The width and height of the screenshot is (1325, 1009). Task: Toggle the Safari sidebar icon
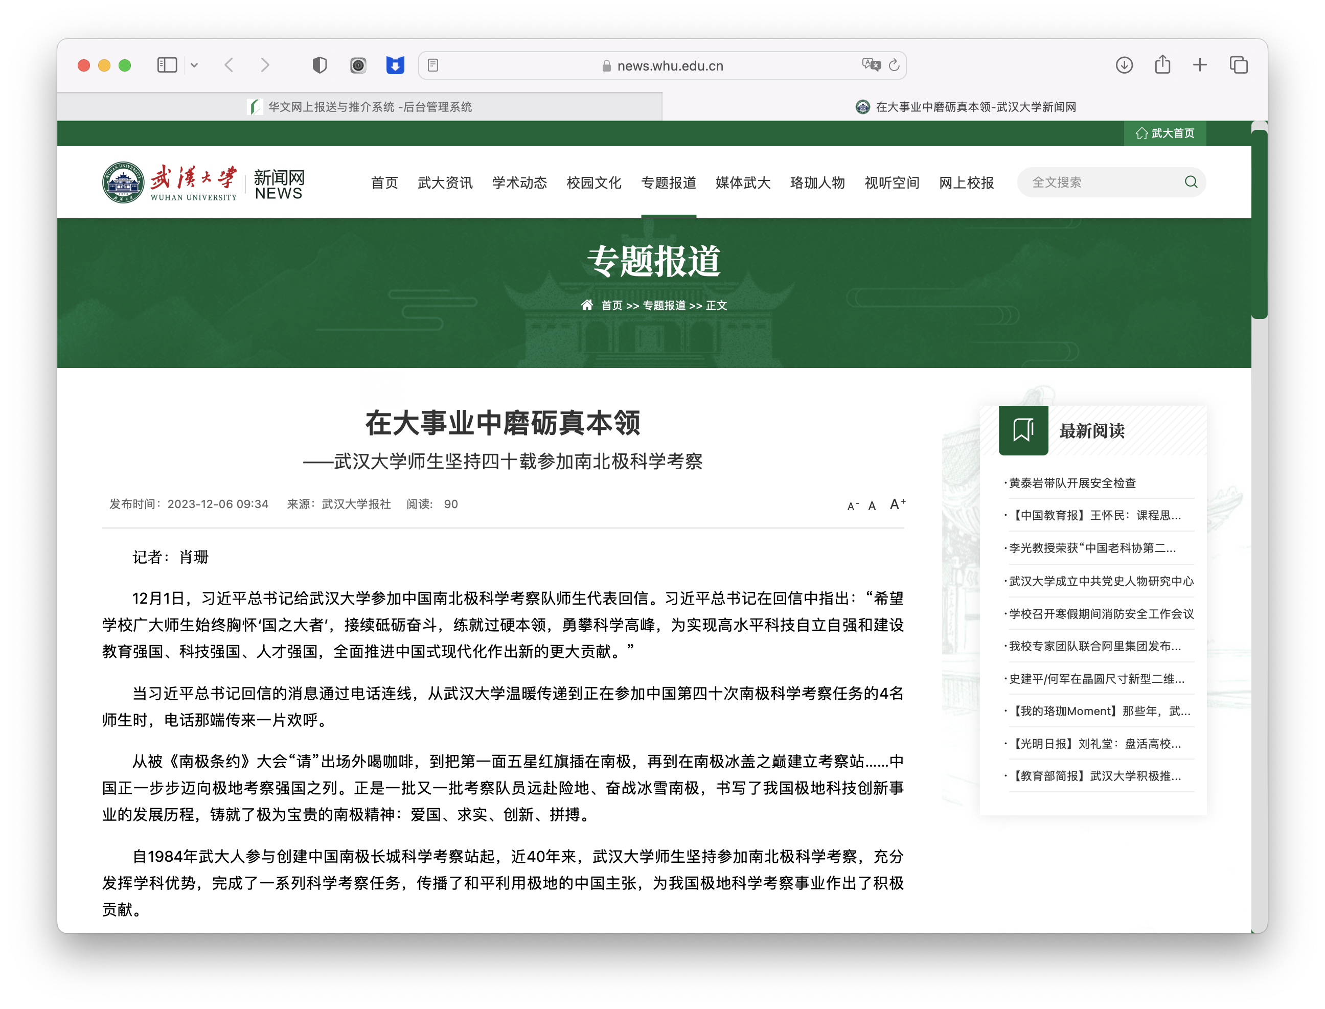(x=167, y=65)
